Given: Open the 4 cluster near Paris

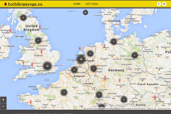Looking at the screenshot, I should tap(64, 92).
